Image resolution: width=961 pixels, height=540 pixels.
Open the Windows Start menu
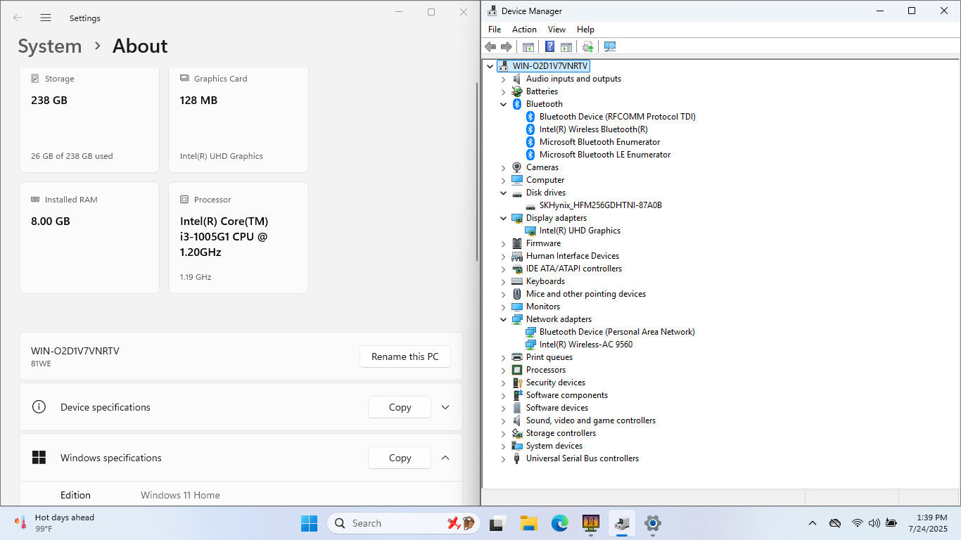tap(309, 523)
